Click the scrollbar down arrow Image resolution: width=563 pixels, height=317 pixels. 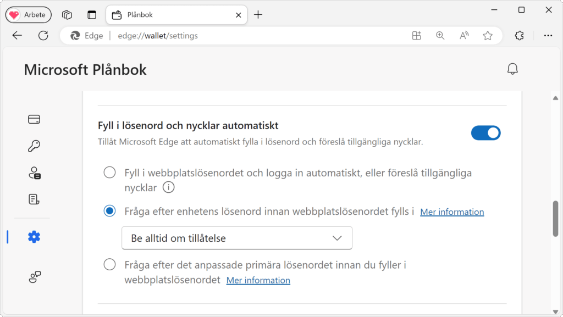click(x=555, y=312)
